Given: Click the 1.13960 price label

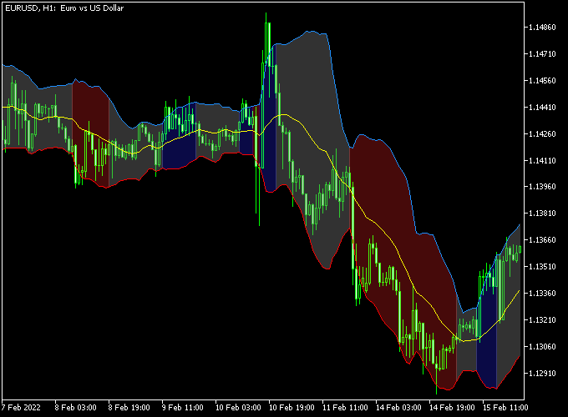Looking at the screenshot, I should pos(542,187).
